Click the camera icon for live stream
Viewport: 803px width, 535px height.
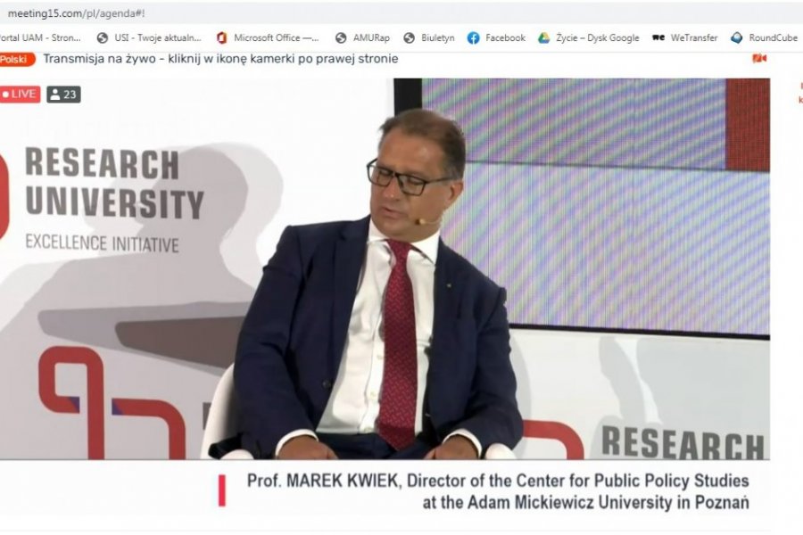click(759, 58)
